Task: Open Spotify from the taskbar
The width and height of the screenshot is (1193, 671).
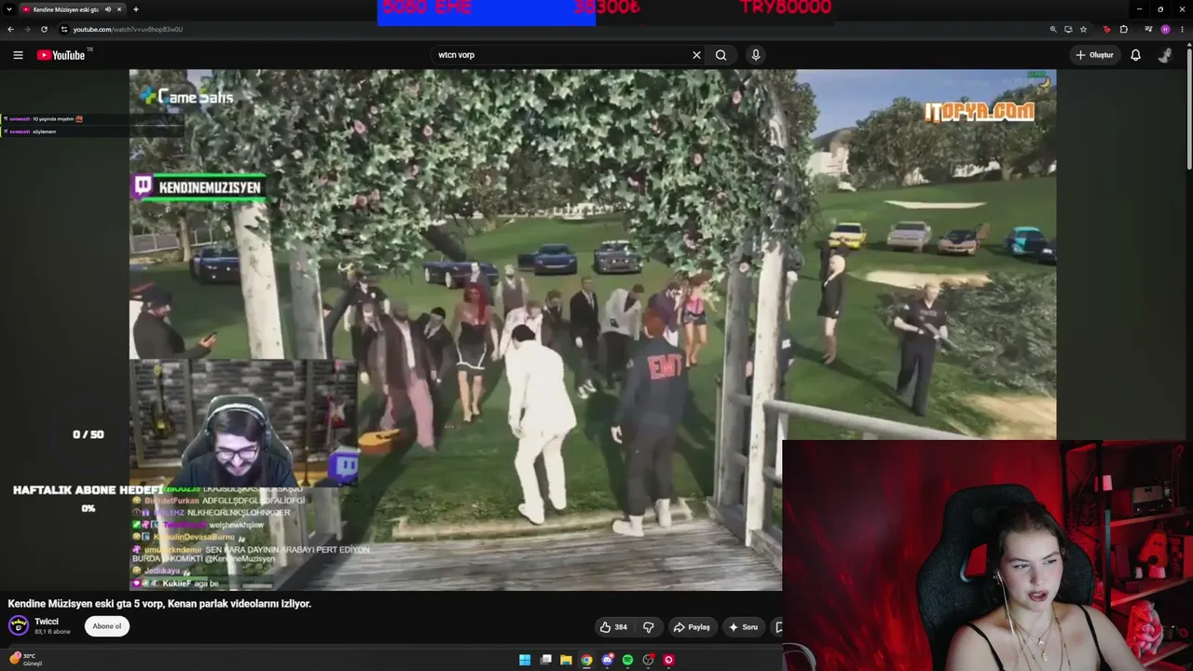Action: 627,660
